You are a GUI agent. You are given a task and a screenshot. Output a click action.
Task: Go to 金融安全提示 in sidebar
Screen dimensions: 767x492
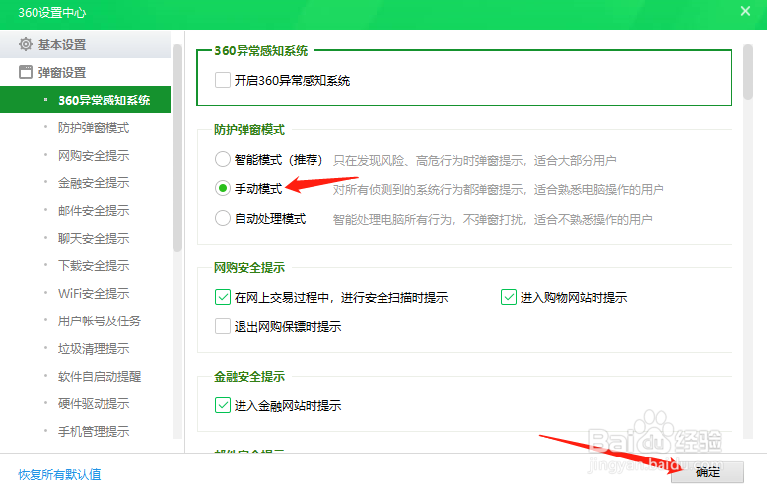pyautogui.click(x=94, y=183)
